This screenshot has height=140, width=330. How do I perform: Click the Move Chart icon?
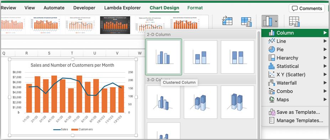point(294,22)
